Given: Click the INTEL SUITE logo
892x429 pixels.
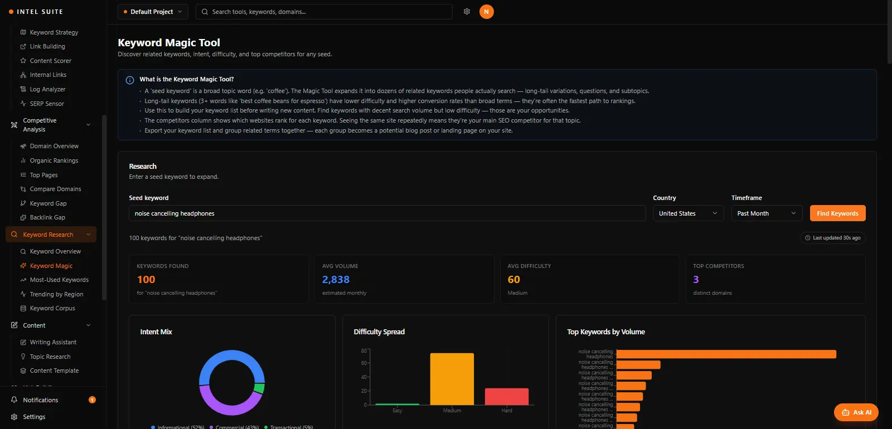Looking at the screenshot, I should click(x=36, y=12).
